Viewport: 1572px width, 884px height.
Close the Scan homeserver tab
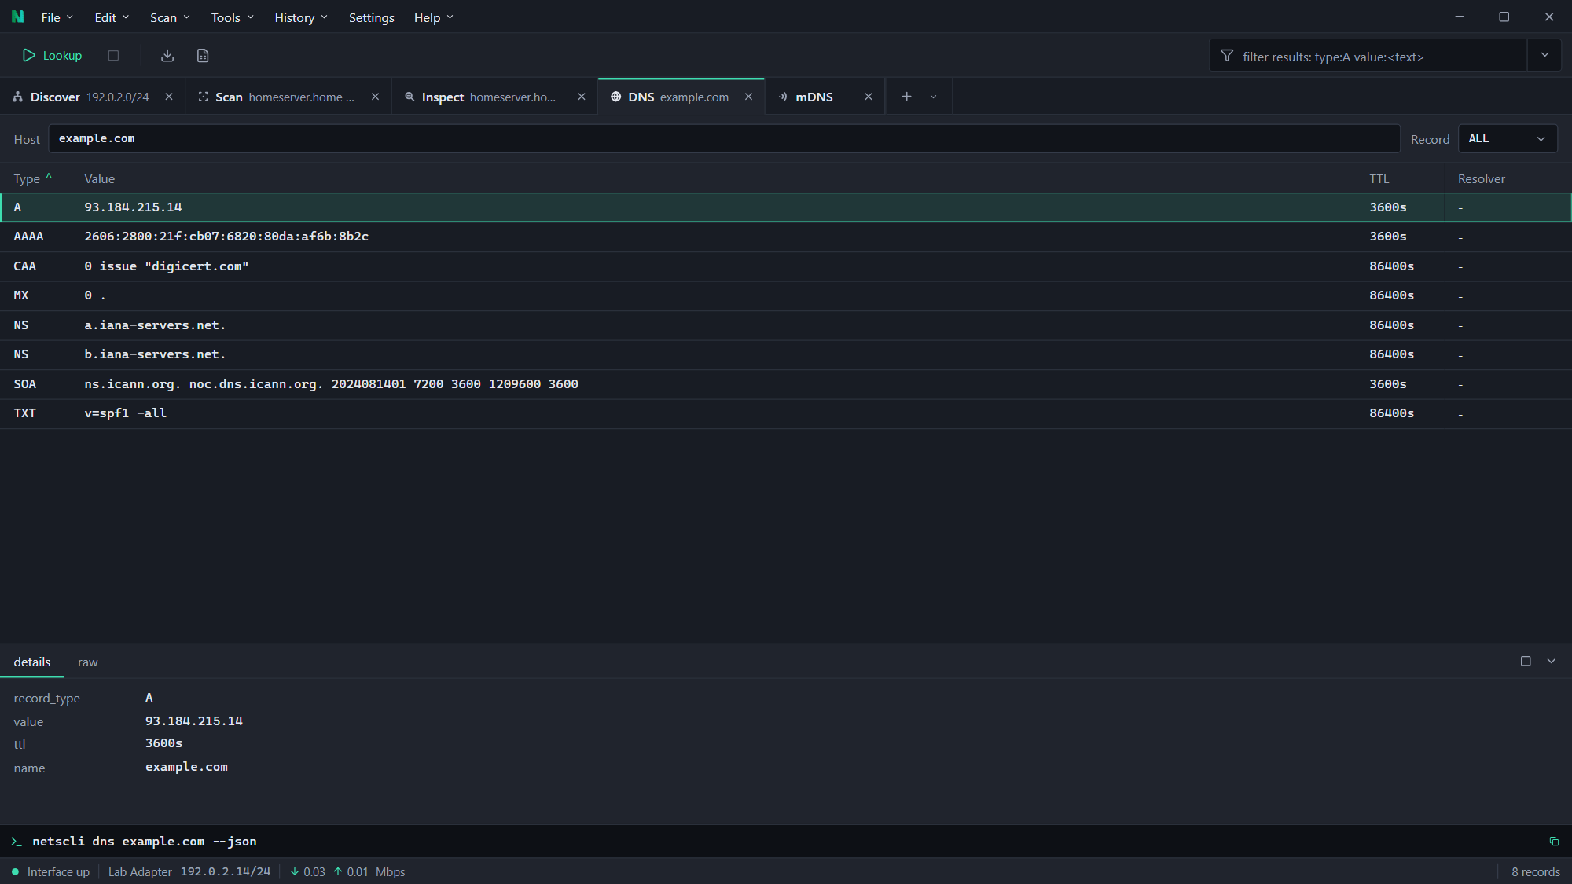pos(375,97)
